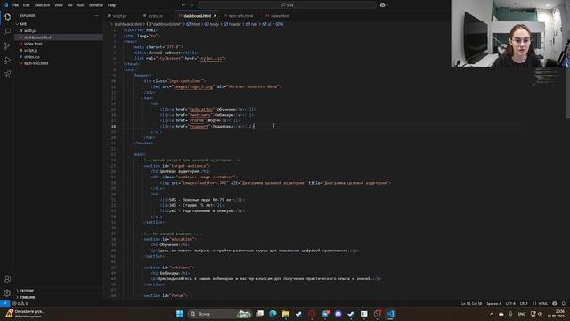This screenshot has width=570, height=321.
Task: Open the Run menu
Action: click(x=81, y=5)
